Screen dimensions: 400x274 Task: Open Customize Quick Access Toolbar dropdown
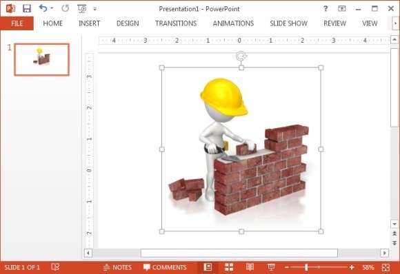click(95, 9)
